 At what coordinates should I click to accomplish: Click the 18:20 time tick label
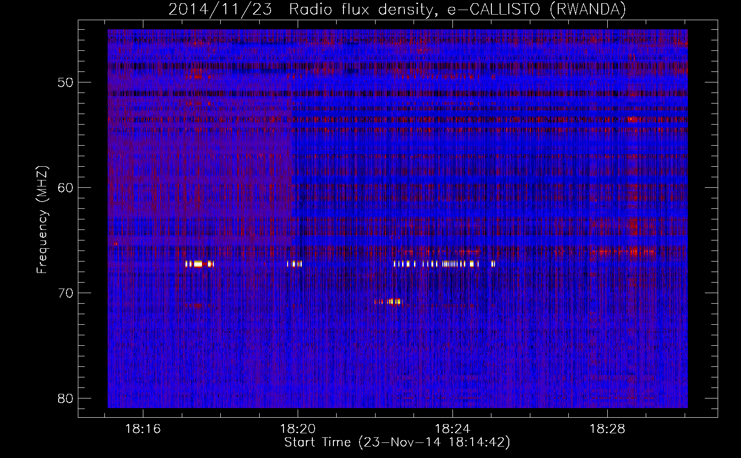point(298,429)
